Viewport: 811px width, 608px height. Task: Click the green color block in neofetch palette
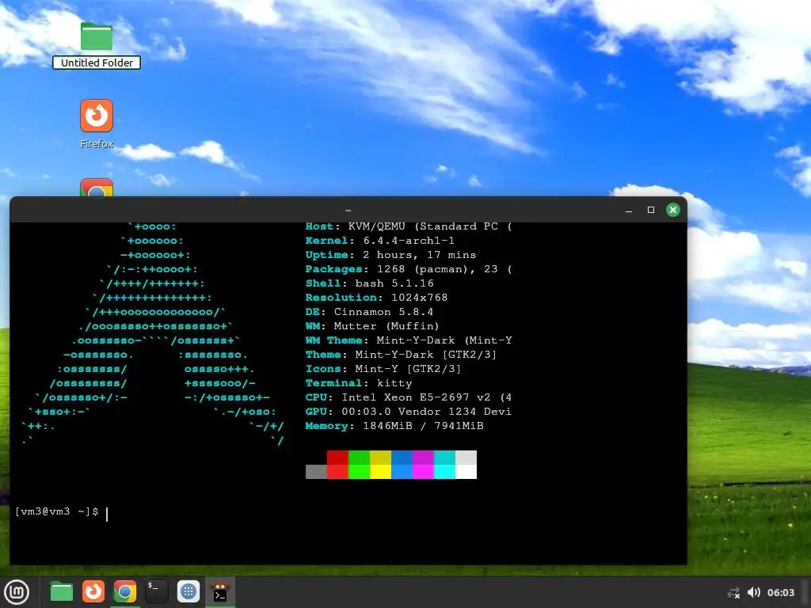coord(359,464)
